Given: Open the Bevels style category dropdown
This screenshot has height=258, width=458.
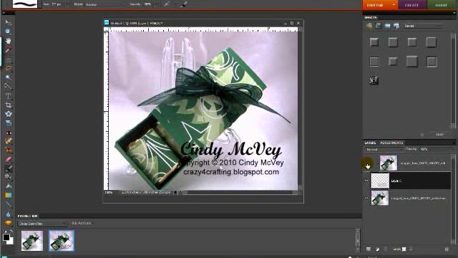Looking at the screenshot, I should coord(423,26).
